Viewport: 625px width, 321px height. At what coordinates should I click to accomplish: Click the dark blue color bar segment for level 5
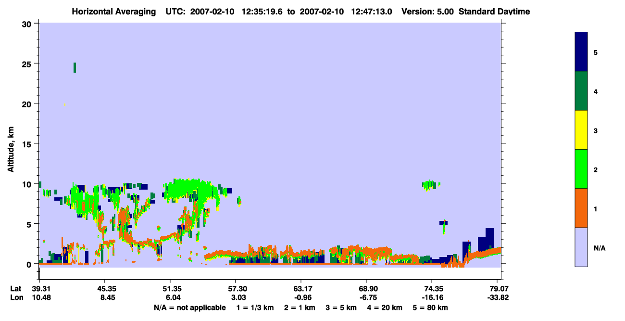click(x=581, y=52)
